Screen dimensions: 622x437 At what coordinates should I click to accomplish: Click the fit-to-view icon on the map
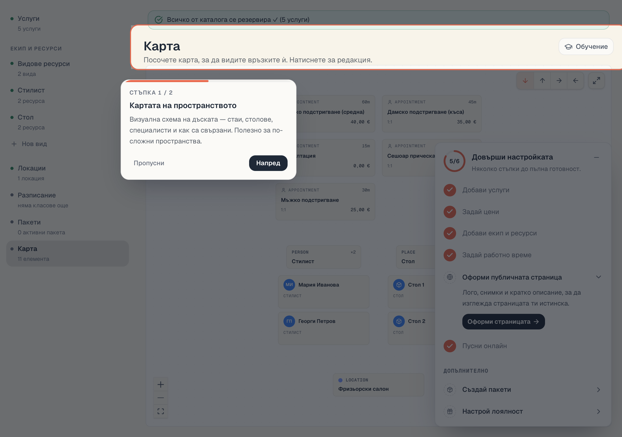pyautogui.click(x=161, y=411)
